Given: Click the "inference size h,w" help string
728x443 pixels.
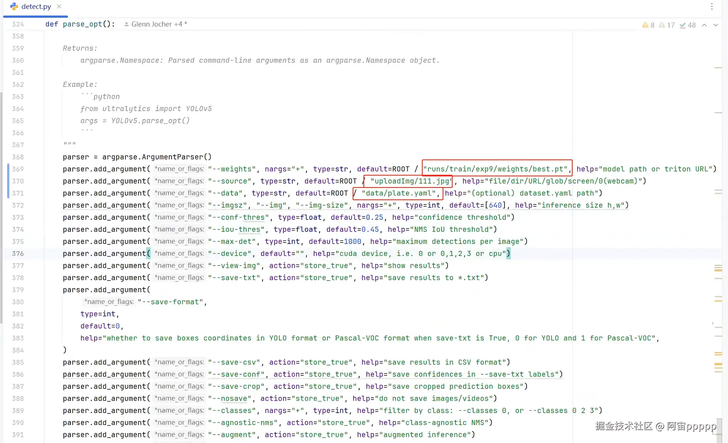Looking at the screenshot, I should click(x=581, y=205).
